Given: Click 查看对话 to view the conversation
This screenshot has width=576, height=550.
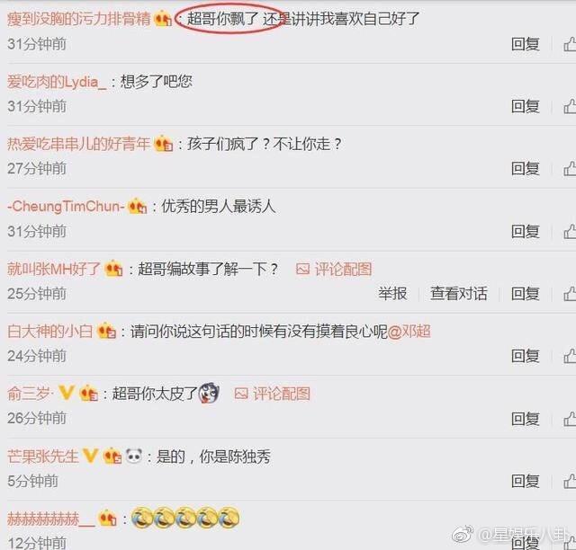Looking at the screenshot, I should 458,294.
